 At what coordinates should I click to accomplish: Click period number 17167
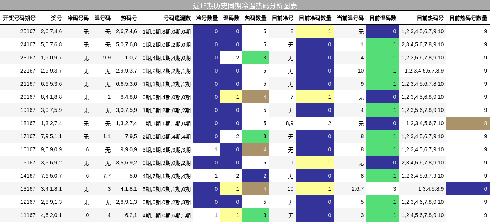coord(28,136)
